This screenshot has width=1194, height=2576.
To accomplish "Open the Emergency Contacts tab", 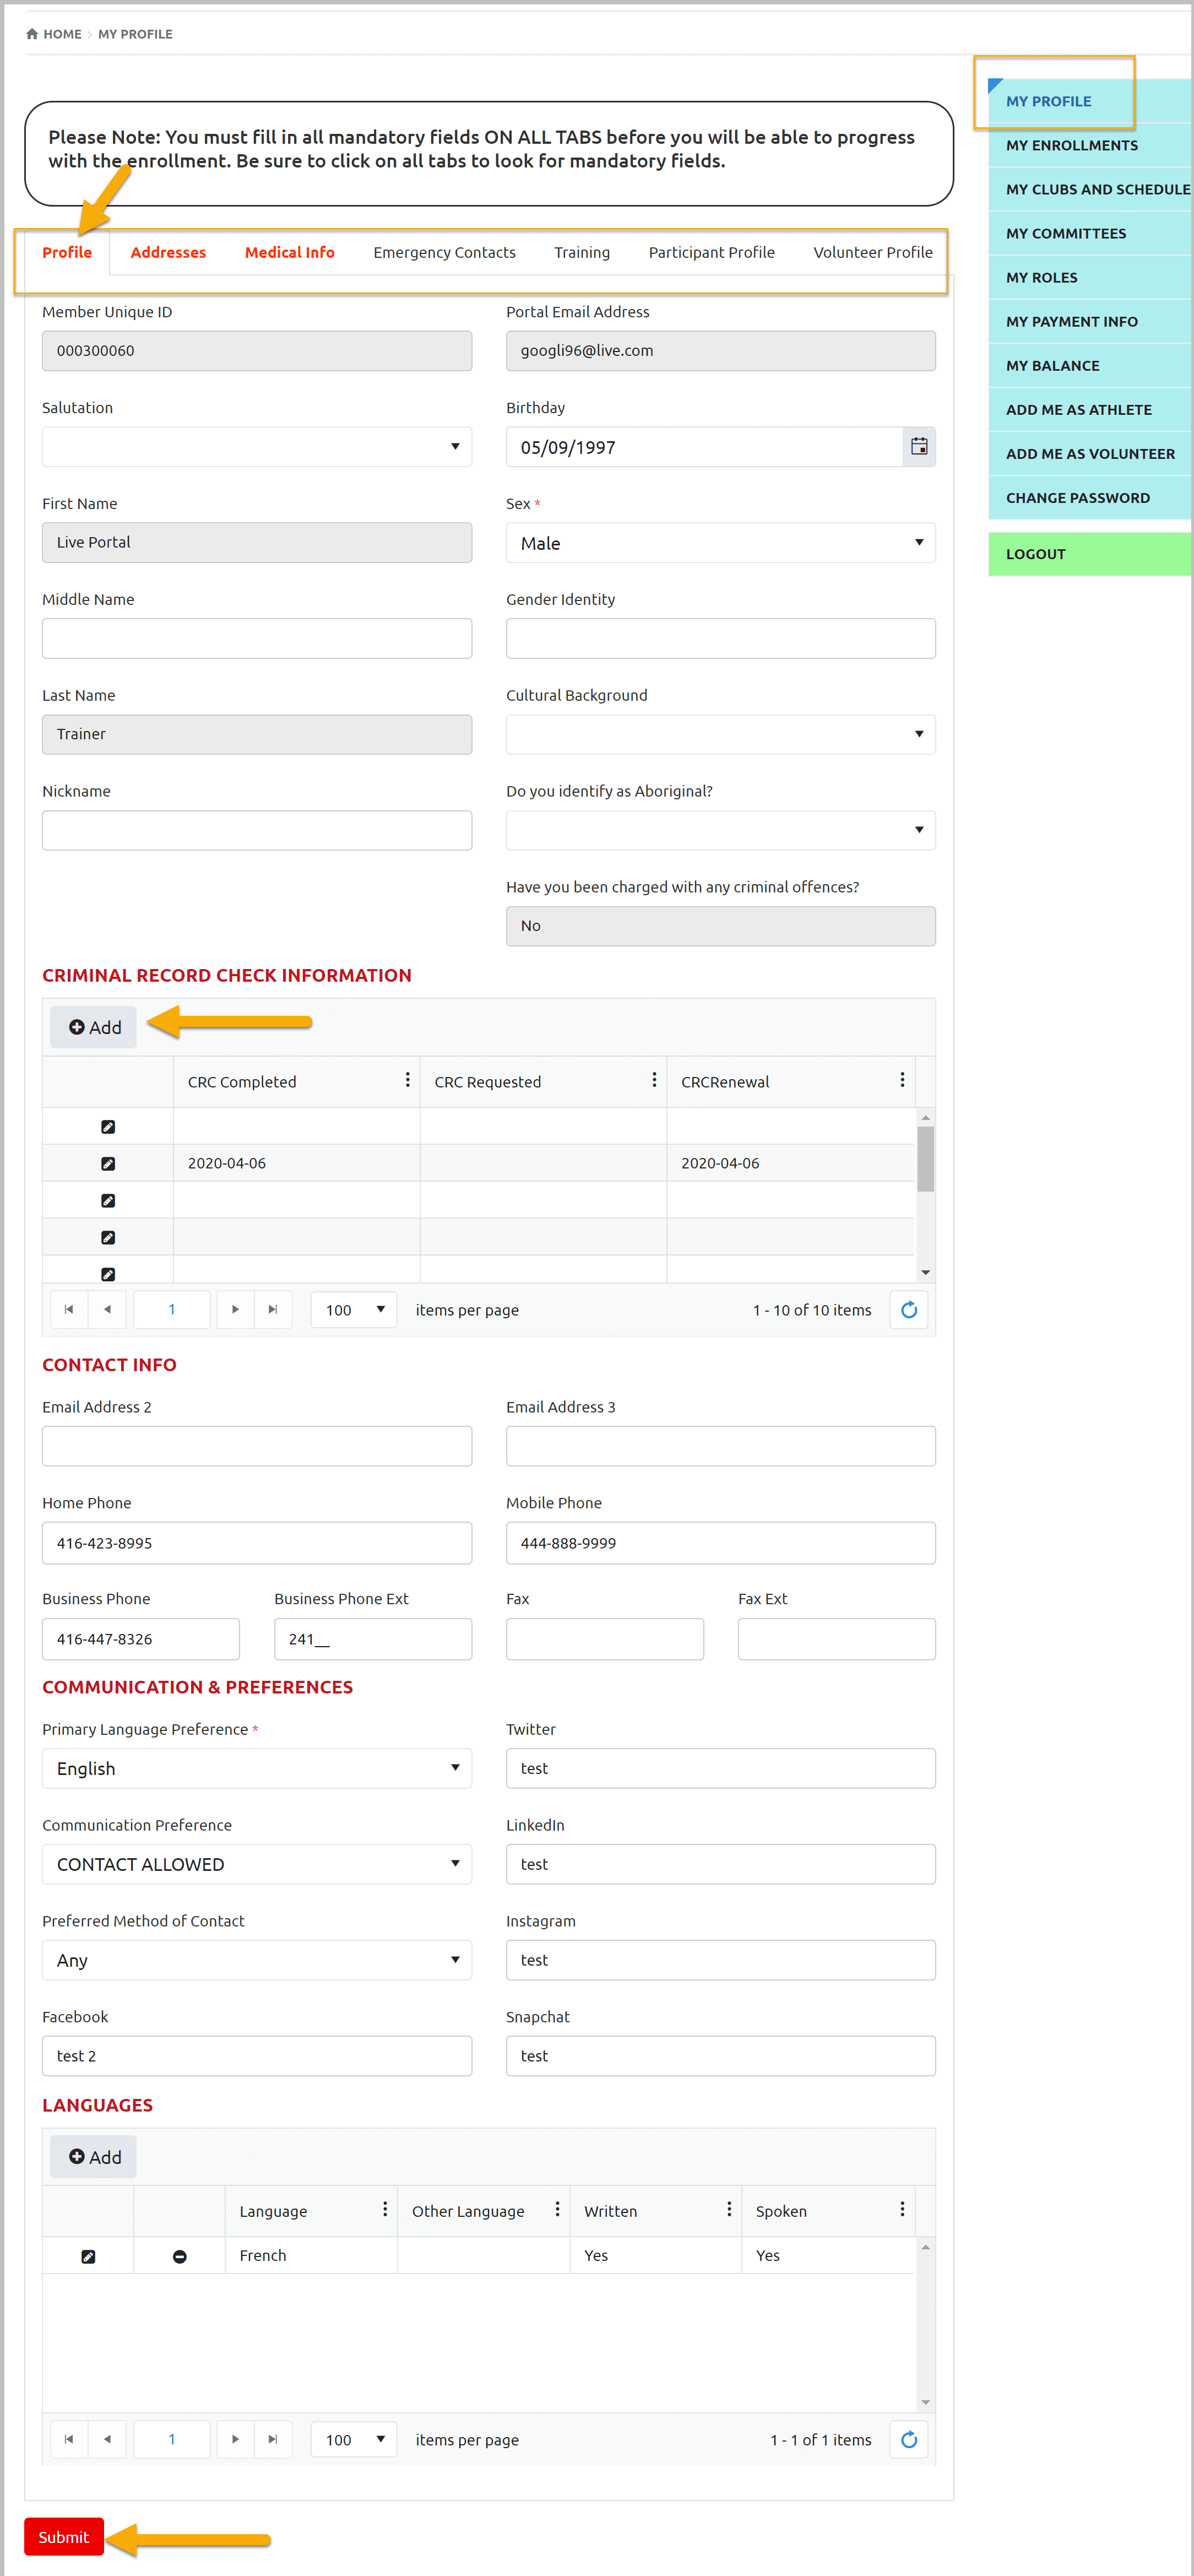I will [444, 252].
